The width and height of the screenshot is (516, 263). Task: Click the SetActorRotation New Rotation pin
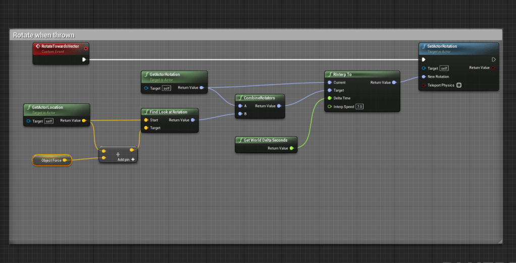pos(424,77)
